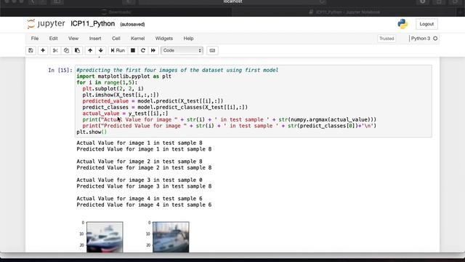Open the Edit menu
Viewport: 465px width, 262px height.
tap(53, 39)
